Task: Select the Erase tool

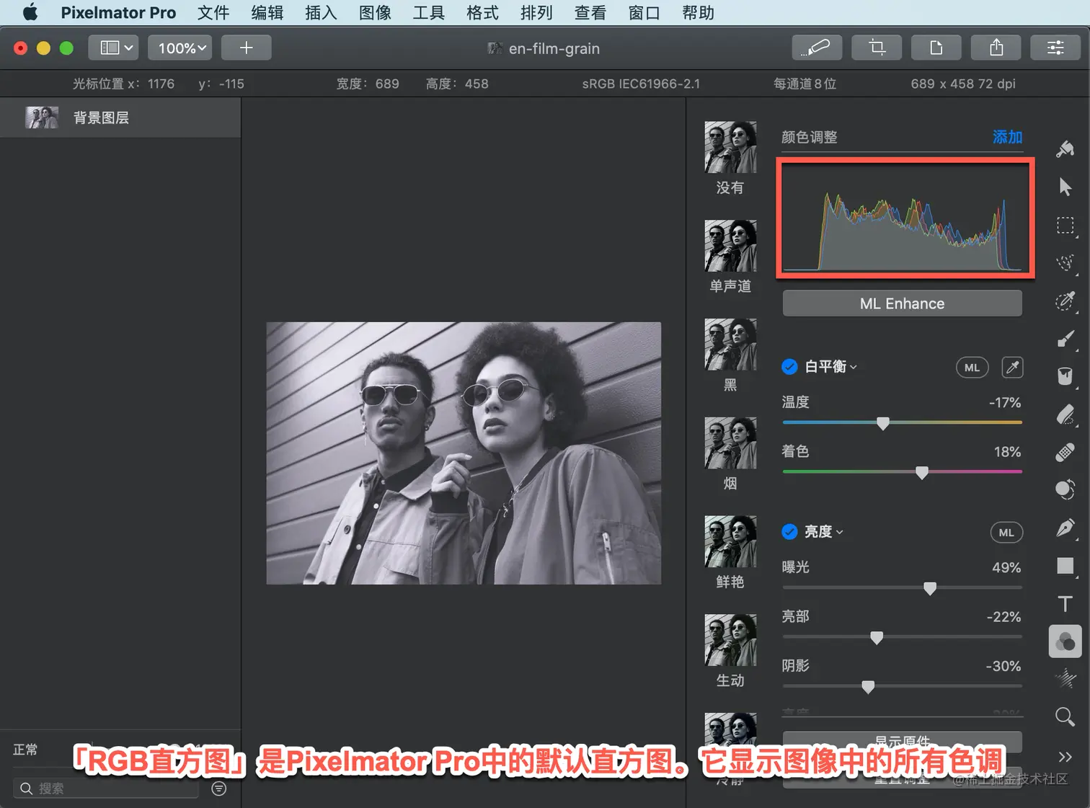Action: (x=1065, y=414)
